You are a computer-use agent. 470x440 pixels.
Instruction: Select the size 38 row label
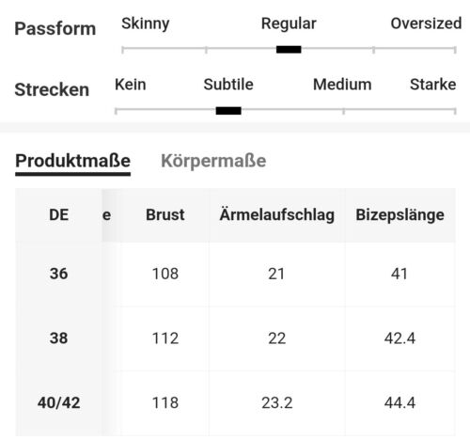[58, 338]
